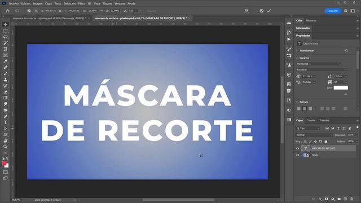Open the blend mode Normal dropdown
The height and width of the screenshot is (203, 361).
(x=314, y=135)
